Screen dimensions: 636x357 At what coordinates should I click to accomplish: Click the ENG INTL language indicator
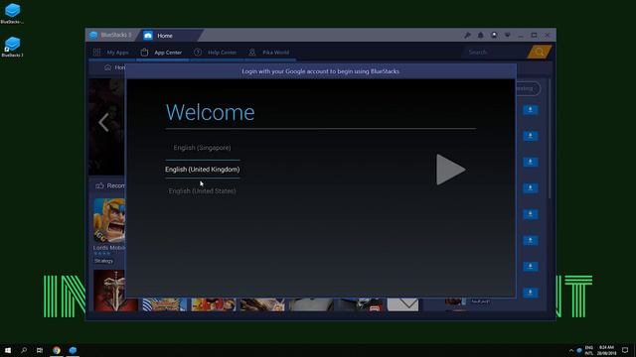589,350
